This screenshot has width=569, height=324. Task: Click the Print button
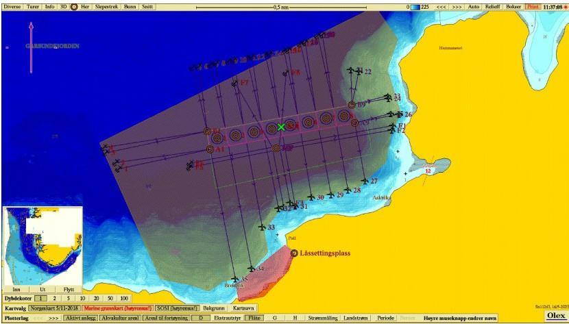[533, 6]
